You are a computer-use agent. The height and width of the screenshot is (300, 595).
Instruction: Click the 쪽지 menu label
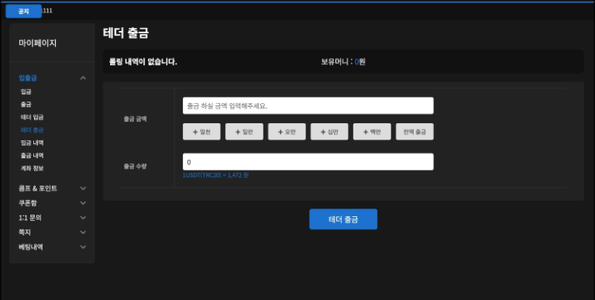[x=25, y=233]
